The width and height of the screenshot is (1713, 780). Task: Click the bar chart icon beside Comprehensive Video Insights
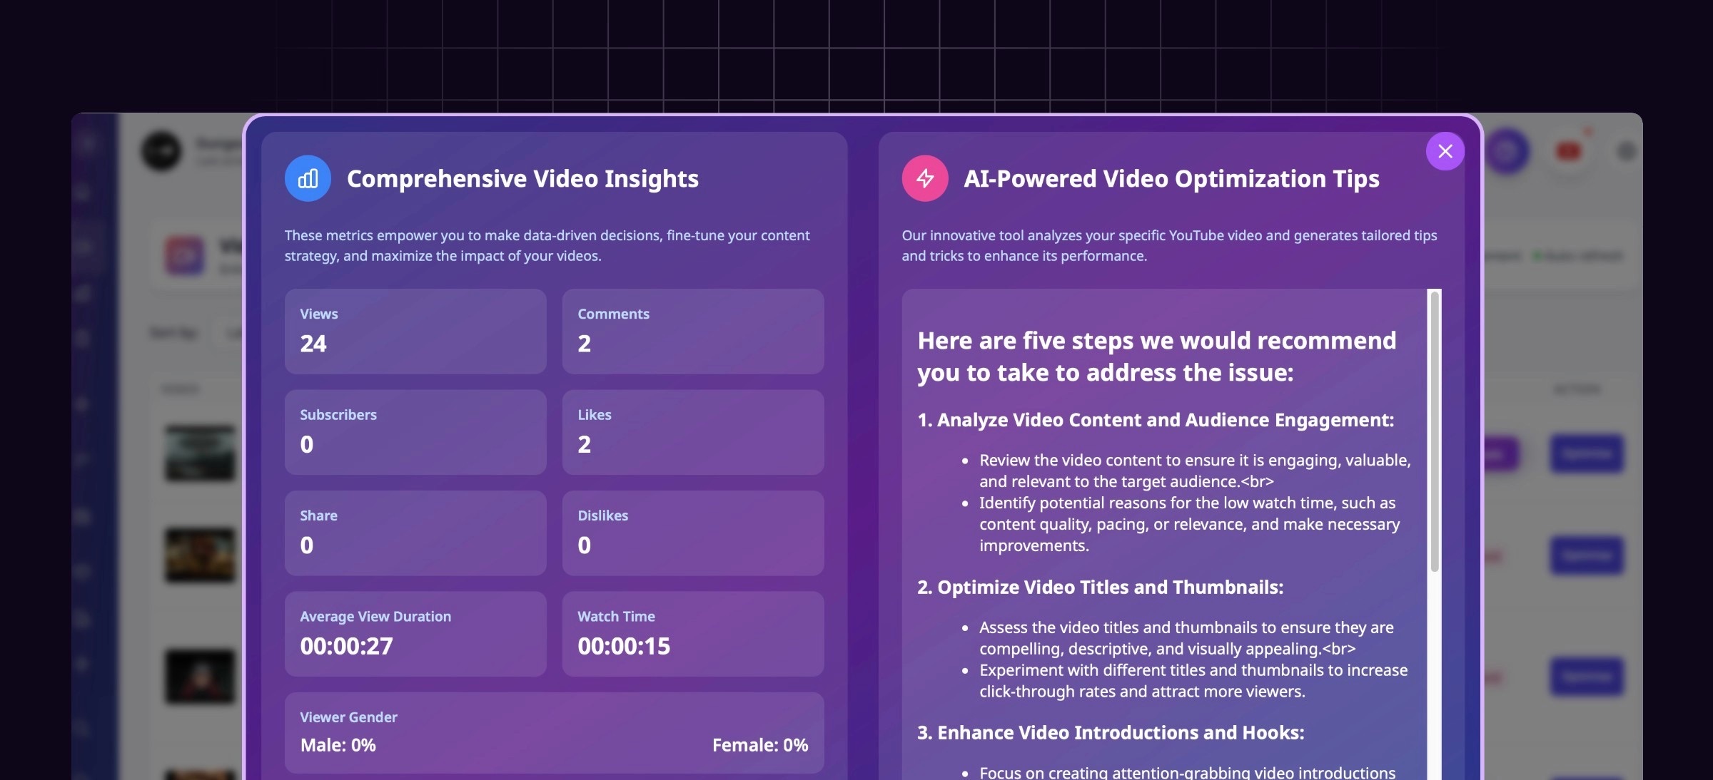307,178
